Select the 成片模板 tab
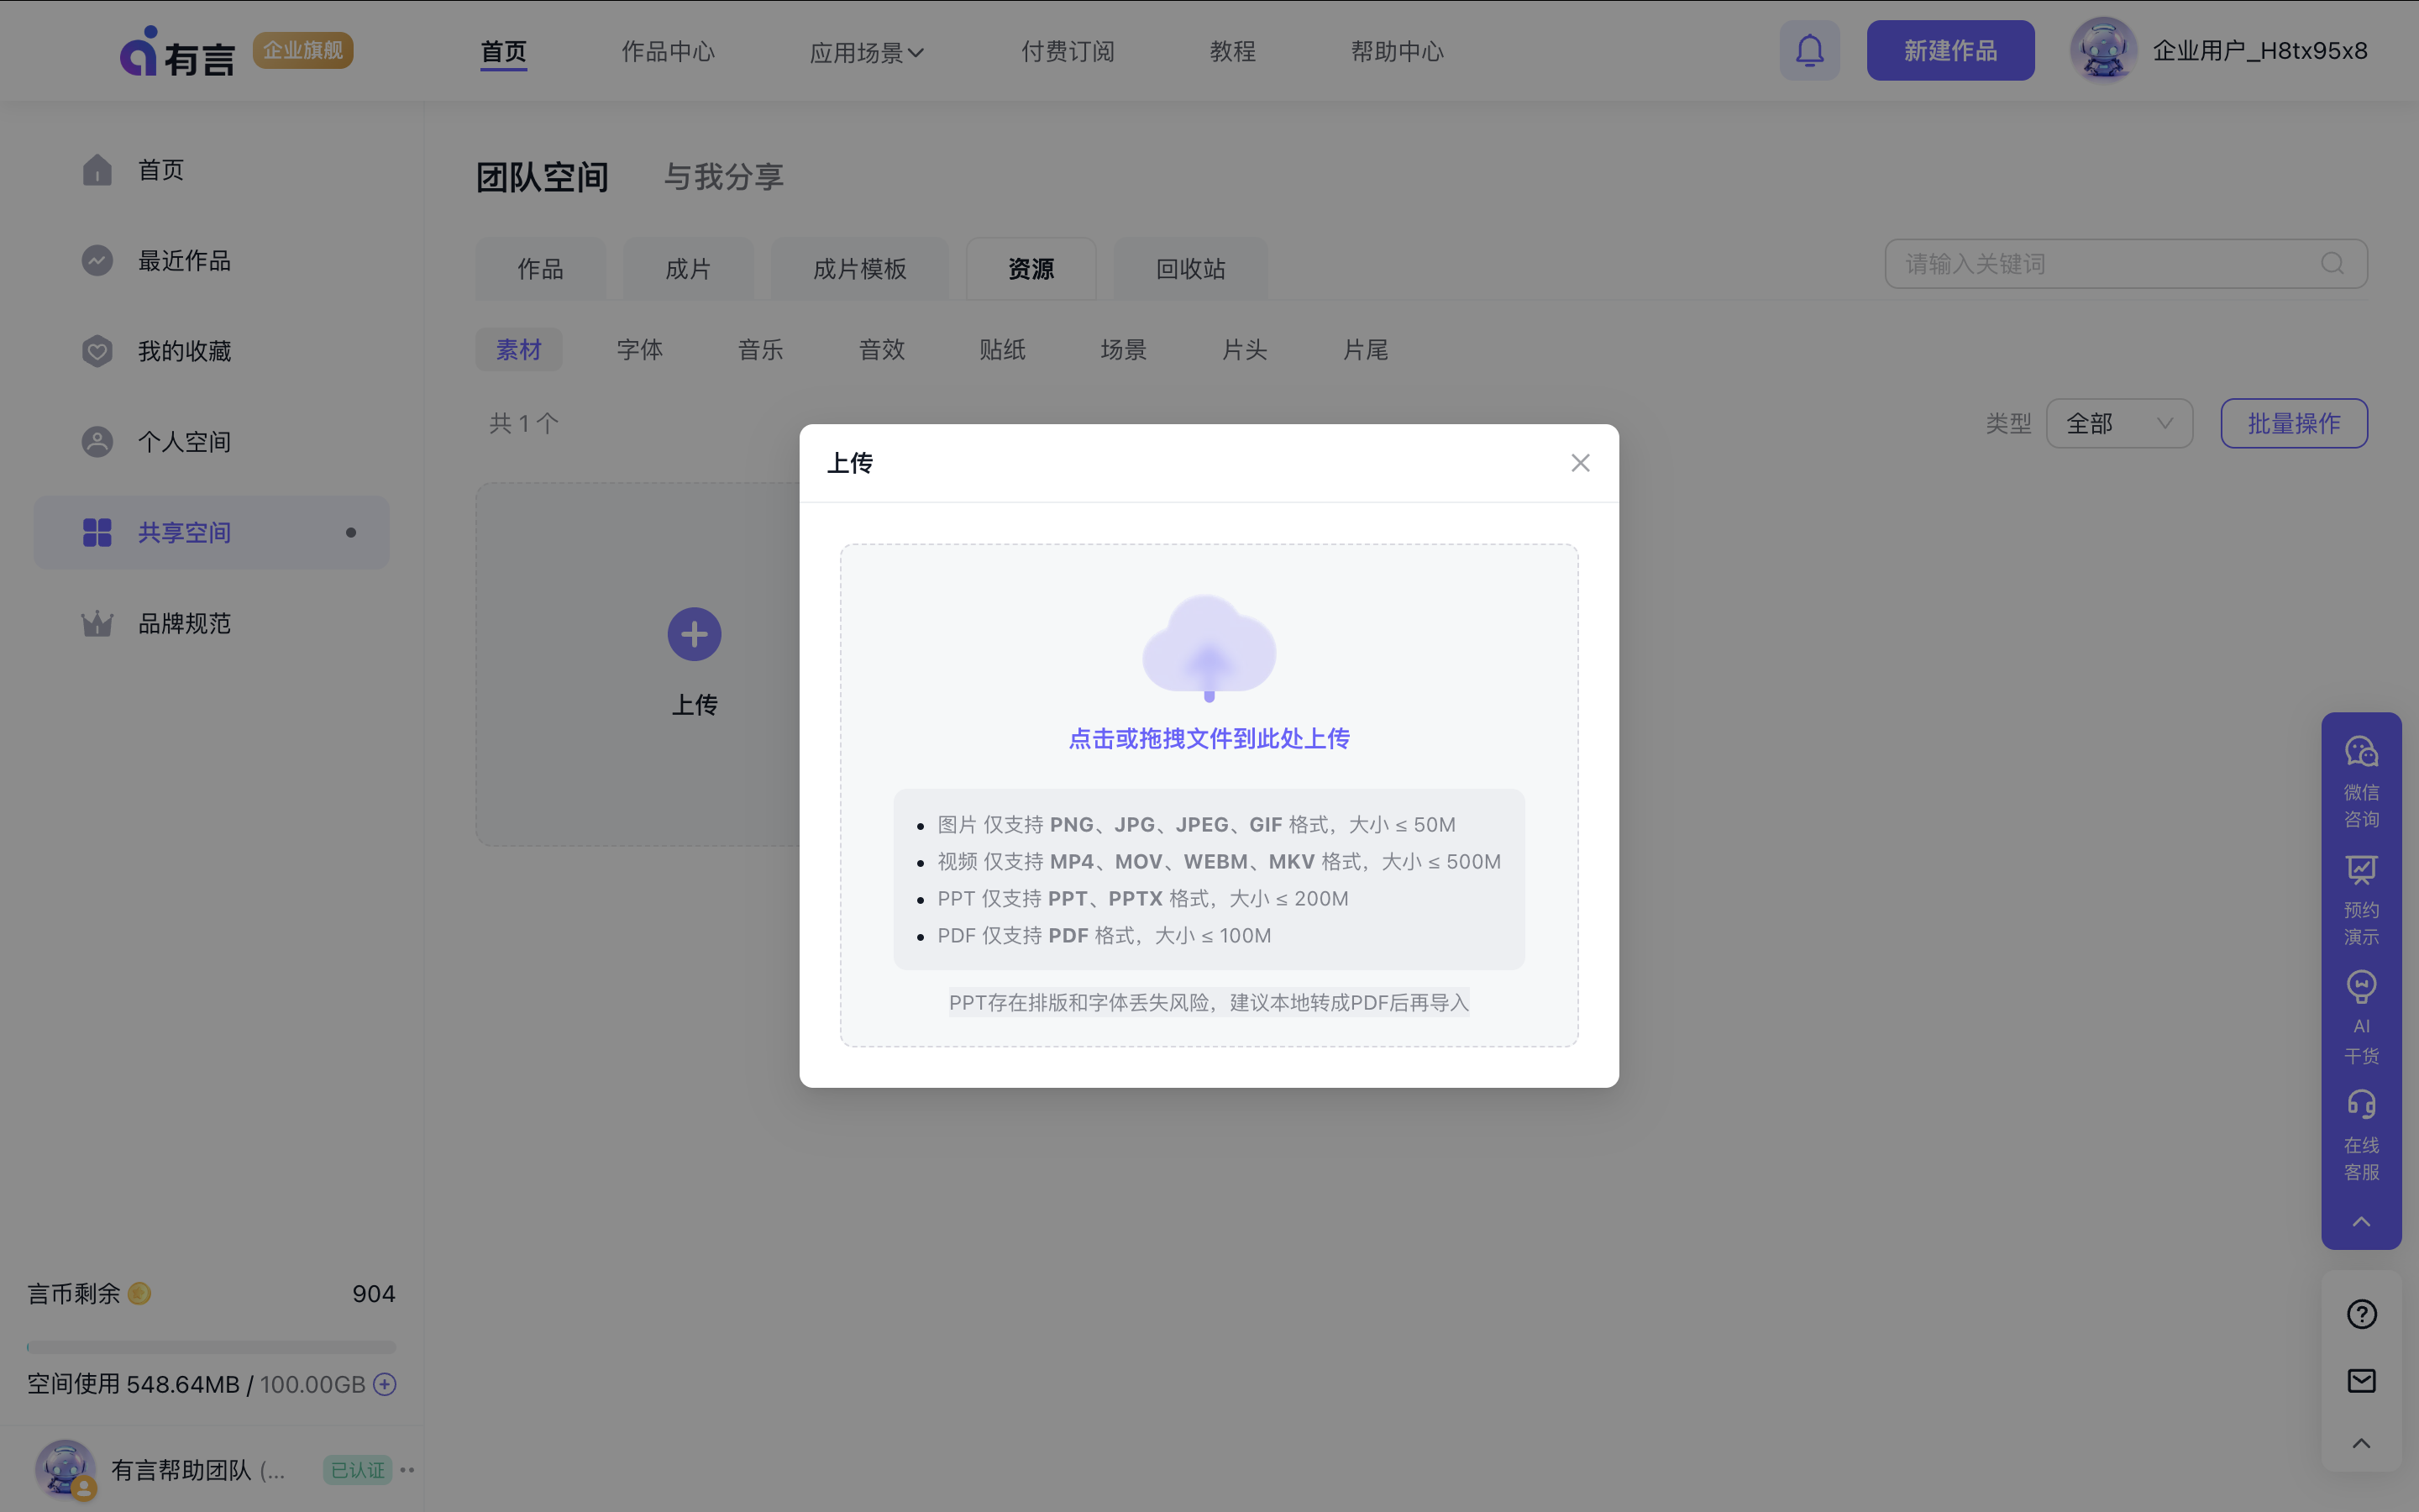This screenshot has height=1512, width=2419. click(859, 269)
